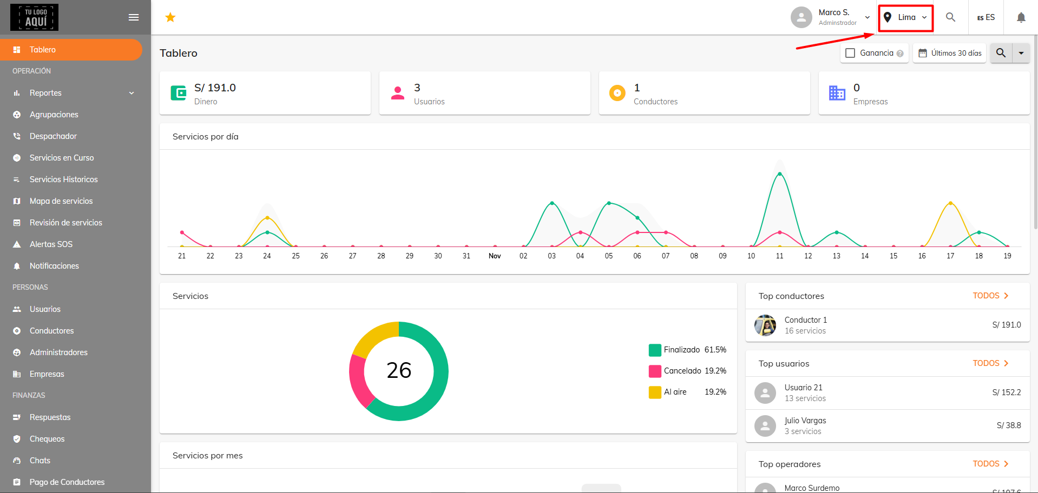1038x493 pixels.
Task: Click the Ganancia help question mark icon
Action: [900, 54]
